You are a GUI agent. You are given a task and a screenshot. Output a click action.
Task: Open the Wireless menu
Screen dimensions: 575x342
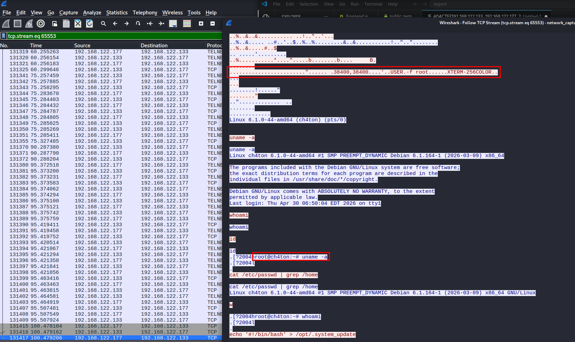tap(172, 13)
